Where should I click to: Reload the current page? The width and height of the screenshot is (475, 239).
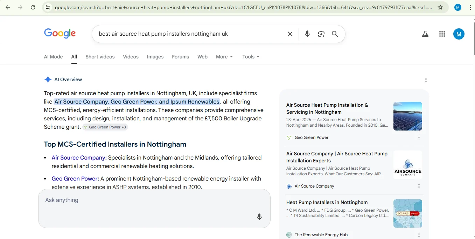(x=33, y=7)
